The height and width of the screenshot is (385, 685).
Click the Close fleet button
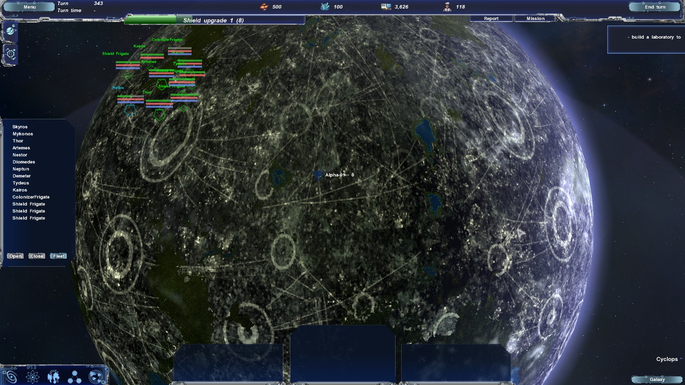pyautogui.click(x=37, y=256)
